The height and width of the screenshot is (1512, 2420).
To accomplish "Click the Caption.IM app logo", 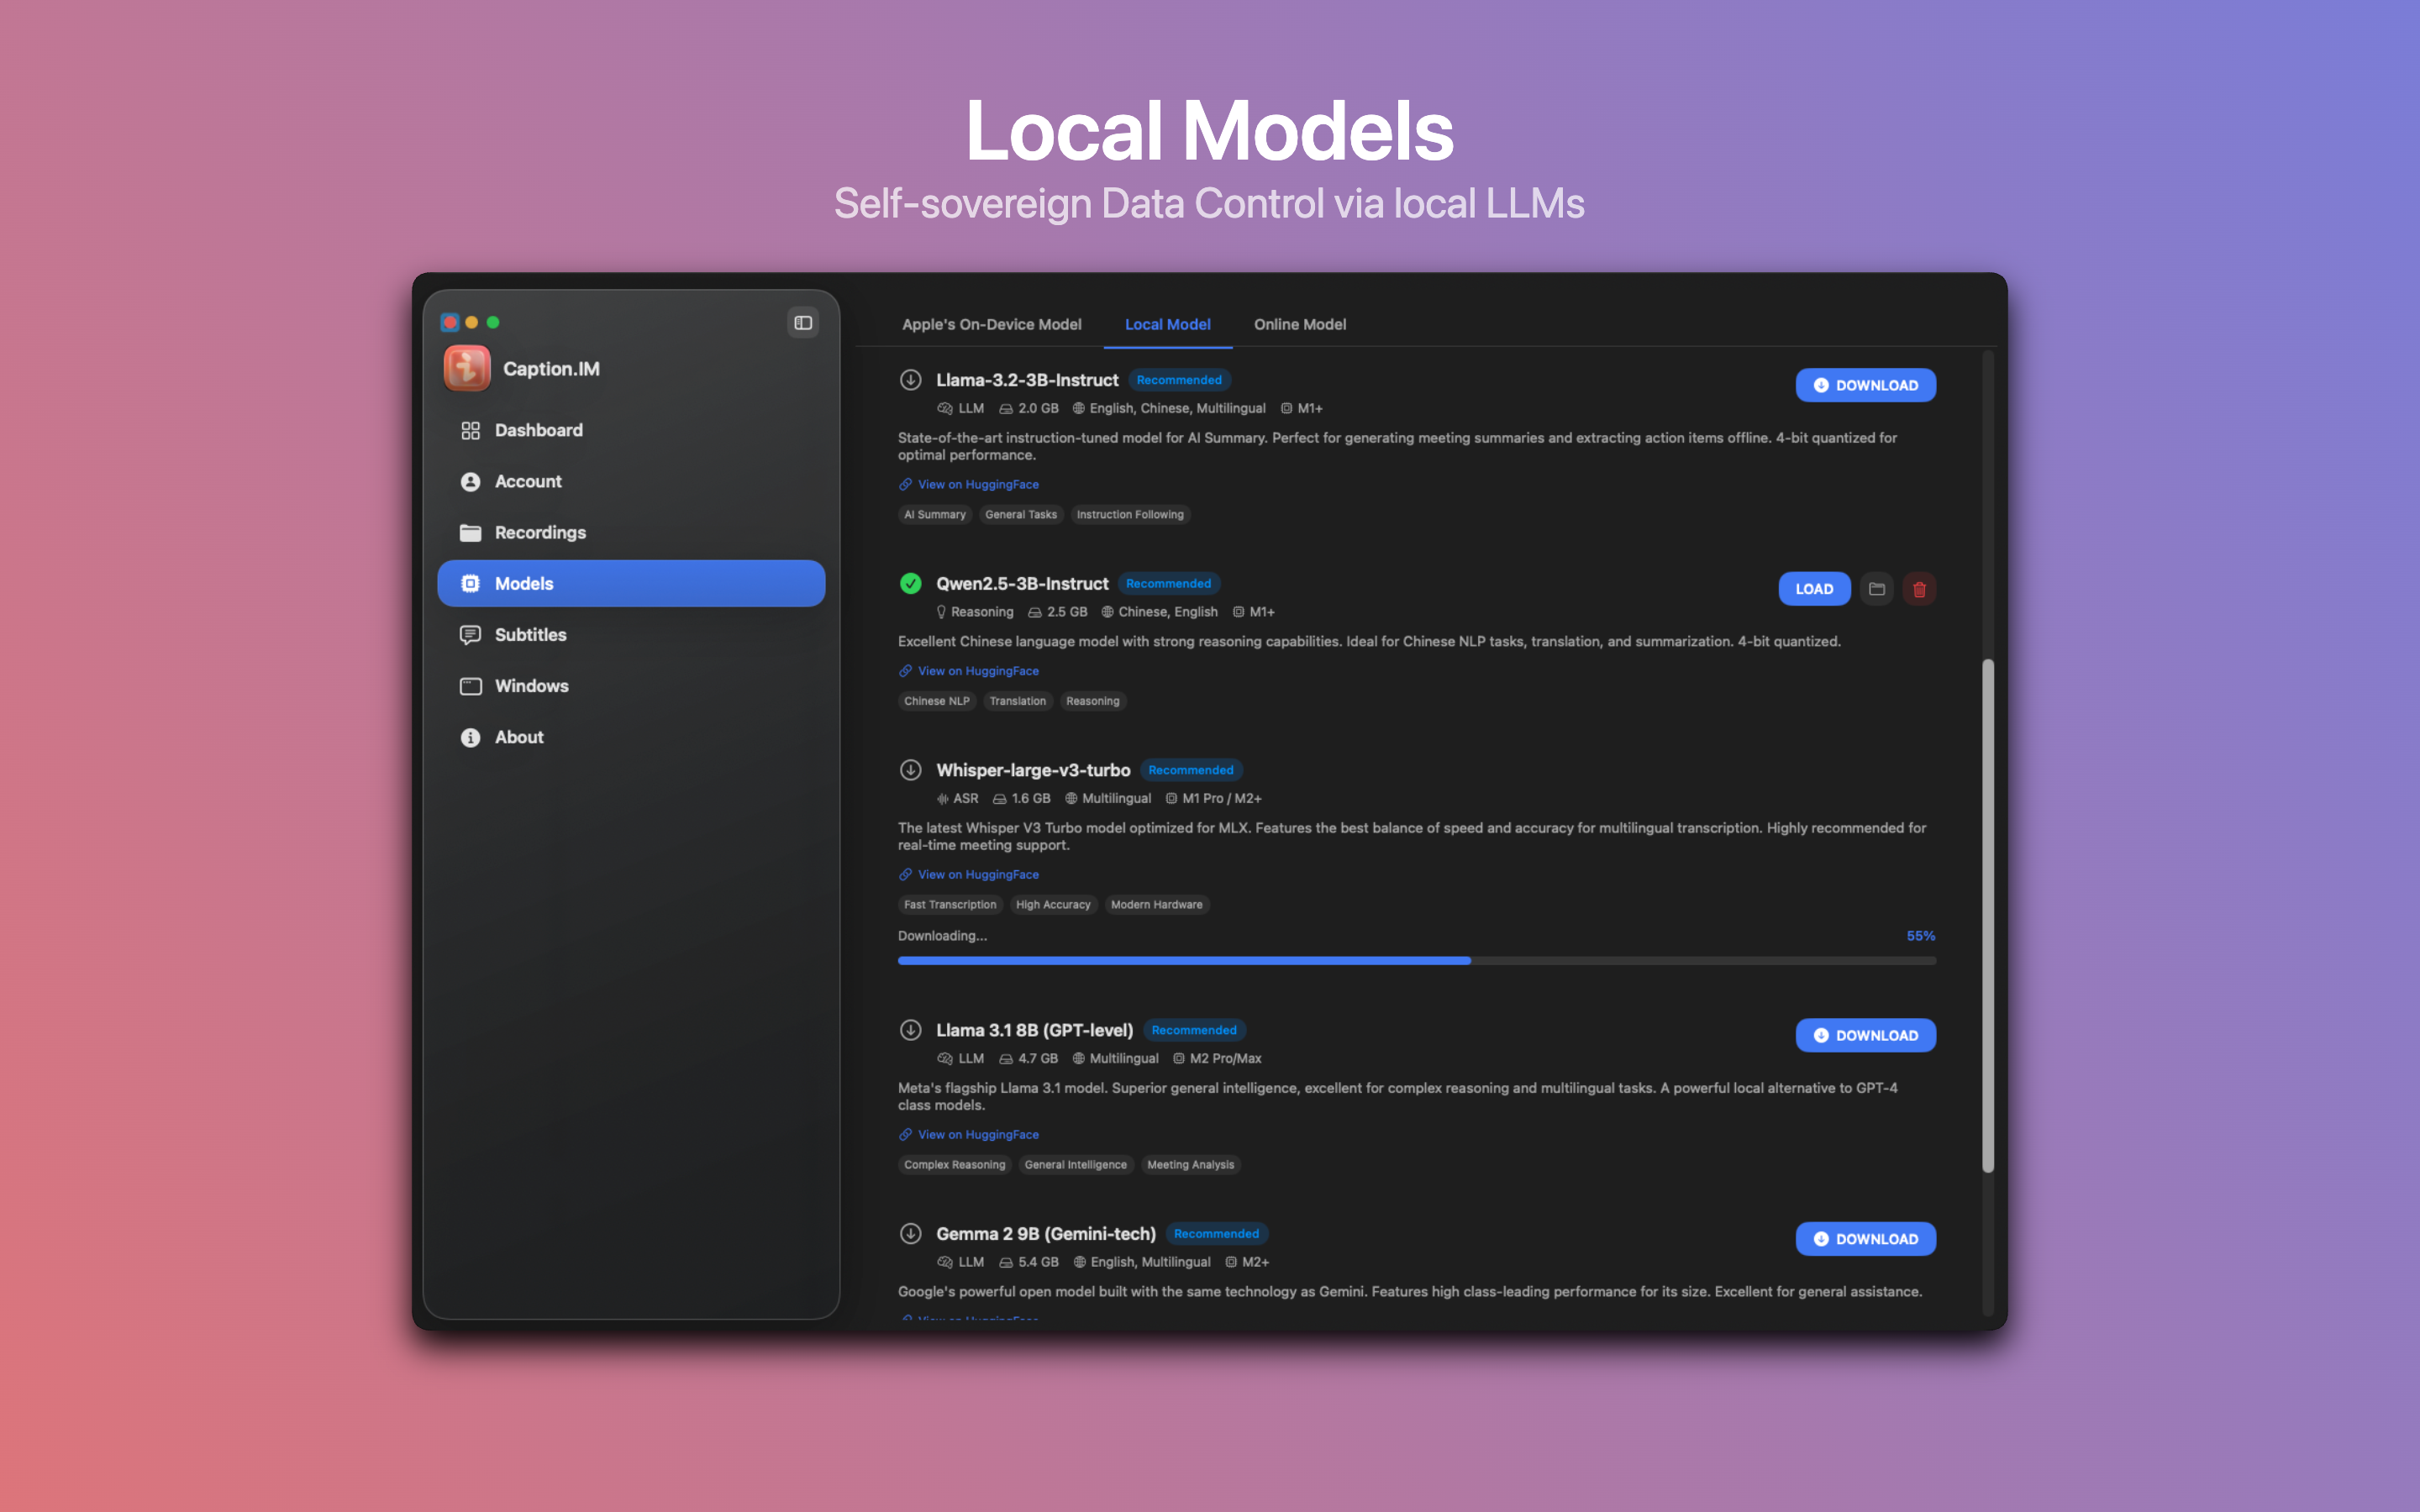I will tap(467, 369).
